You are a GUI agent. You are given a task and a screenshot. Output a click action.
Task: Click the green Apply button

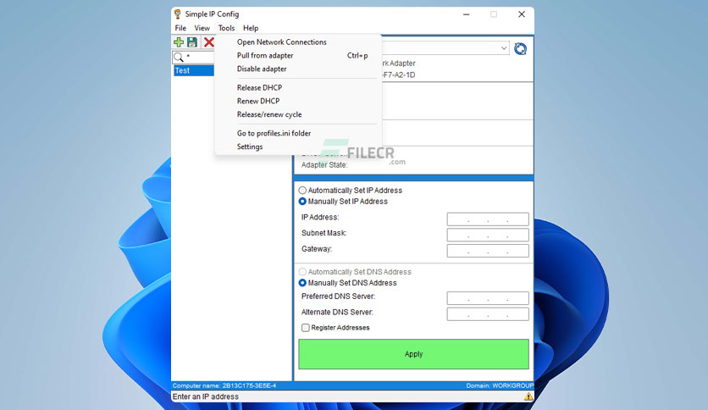tap(413, 354)
